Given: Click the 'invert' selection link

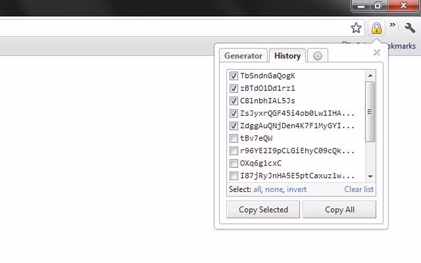Looking at the screenshot, I should [x=297, y=189].
